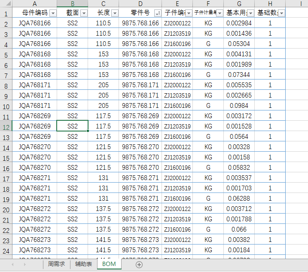Click cell ZJ1203519 in row 21

pos(177,219)
